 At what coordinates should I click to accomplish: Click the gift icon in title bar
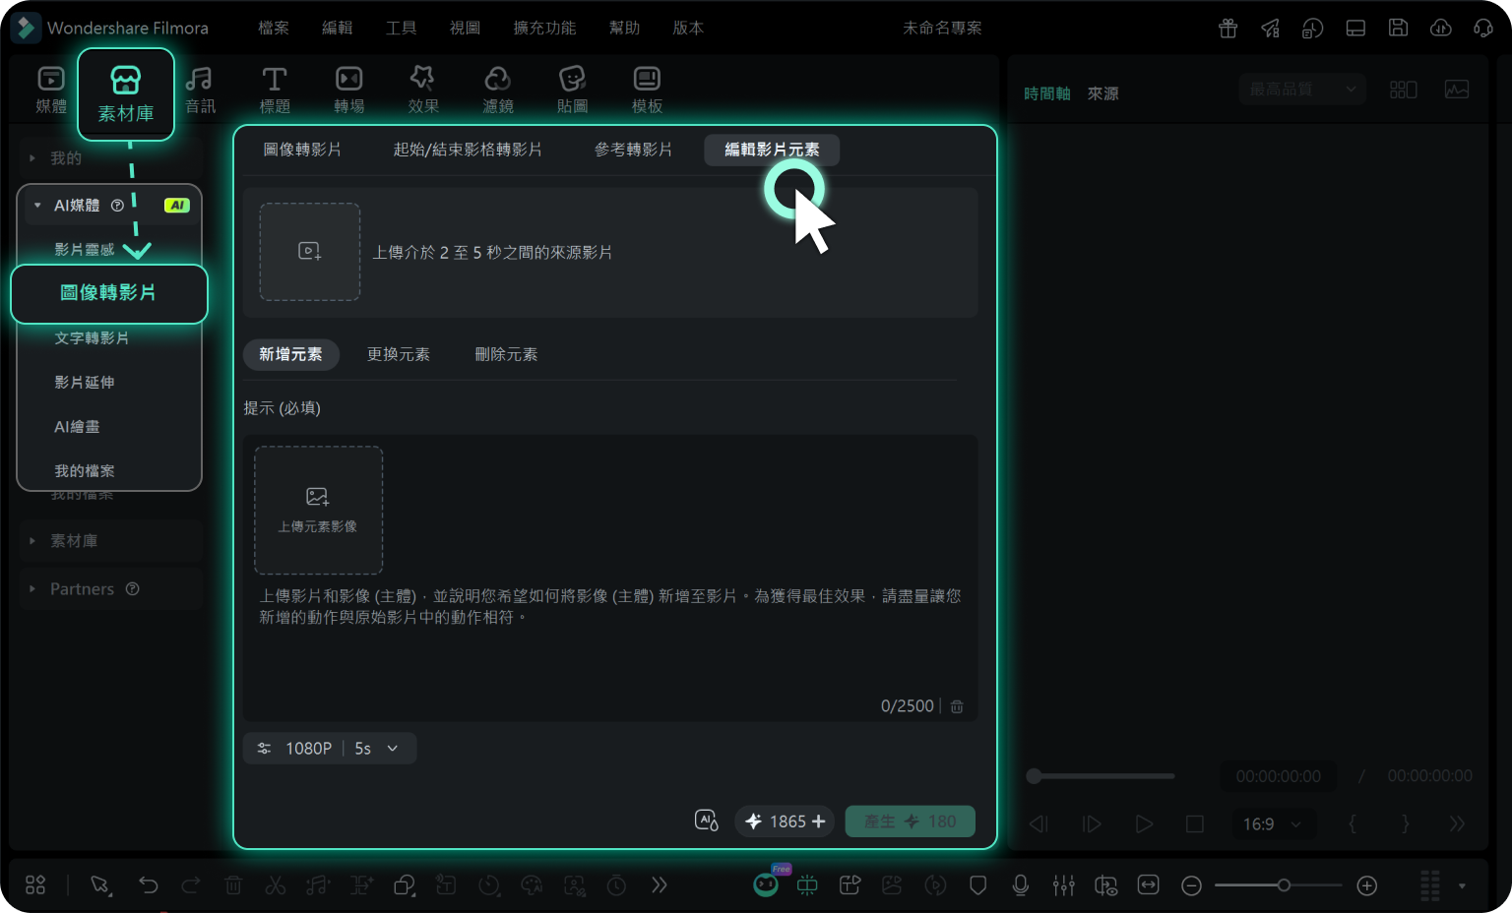pyautogui.click(x=1228, y=28)
